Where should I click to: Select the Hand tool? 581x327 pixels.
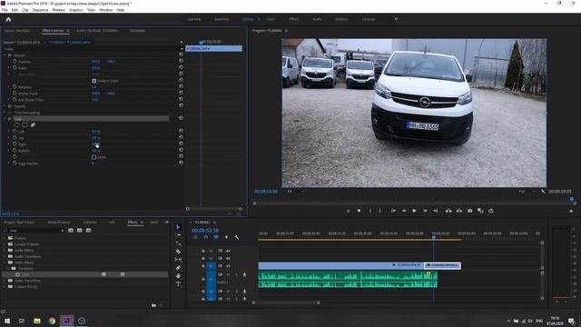pyautogui.click(x=178, y=276)
